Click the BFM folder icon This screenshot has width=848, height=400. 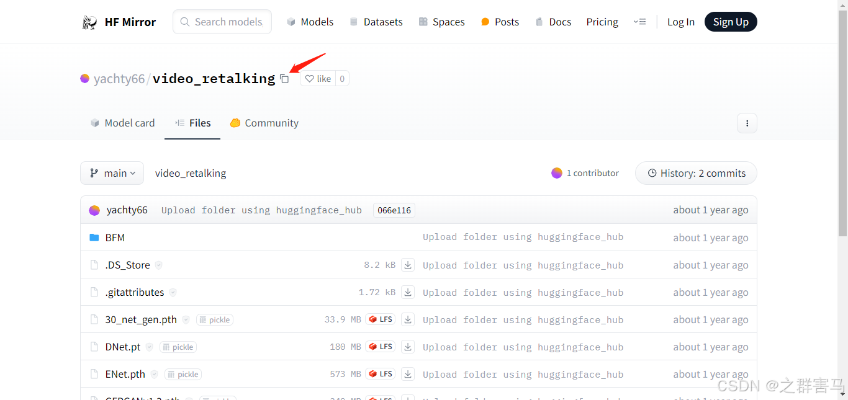[94, 238]
